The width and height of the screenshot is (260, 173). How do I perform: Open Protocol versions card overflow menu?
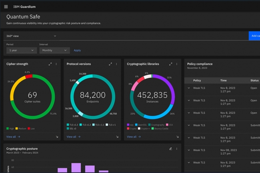coord(116,64)
